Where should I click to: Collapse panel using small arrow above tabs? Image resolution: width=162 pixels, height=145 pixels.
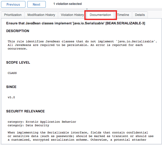point(87,9)
